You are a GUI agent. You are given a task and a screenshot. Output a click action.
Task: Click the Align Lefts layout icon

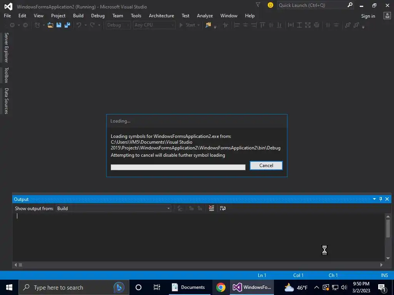237,25
